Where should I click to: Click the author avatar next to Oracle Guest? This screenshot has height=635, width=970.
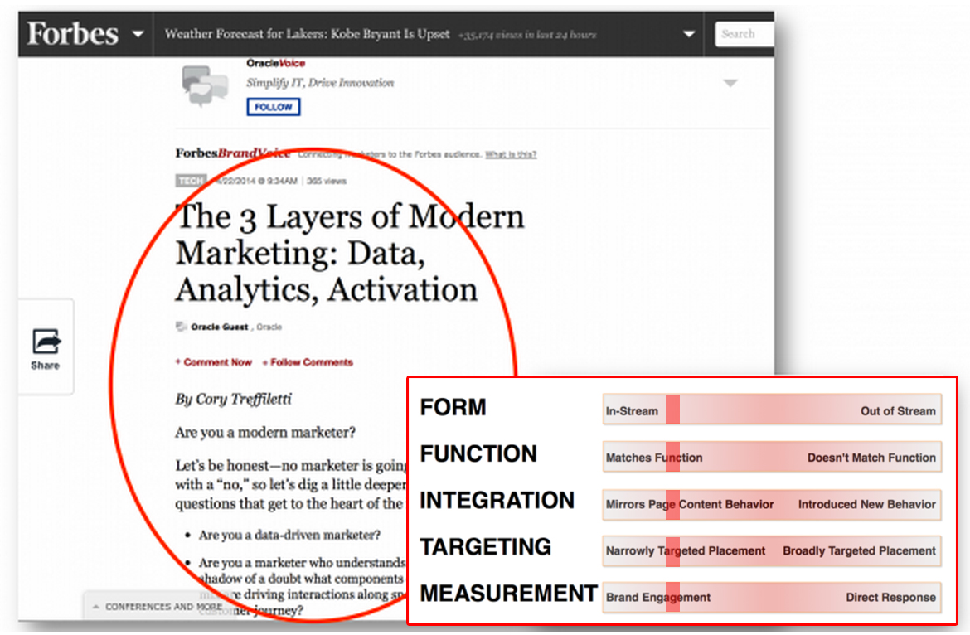pos(180,327)
